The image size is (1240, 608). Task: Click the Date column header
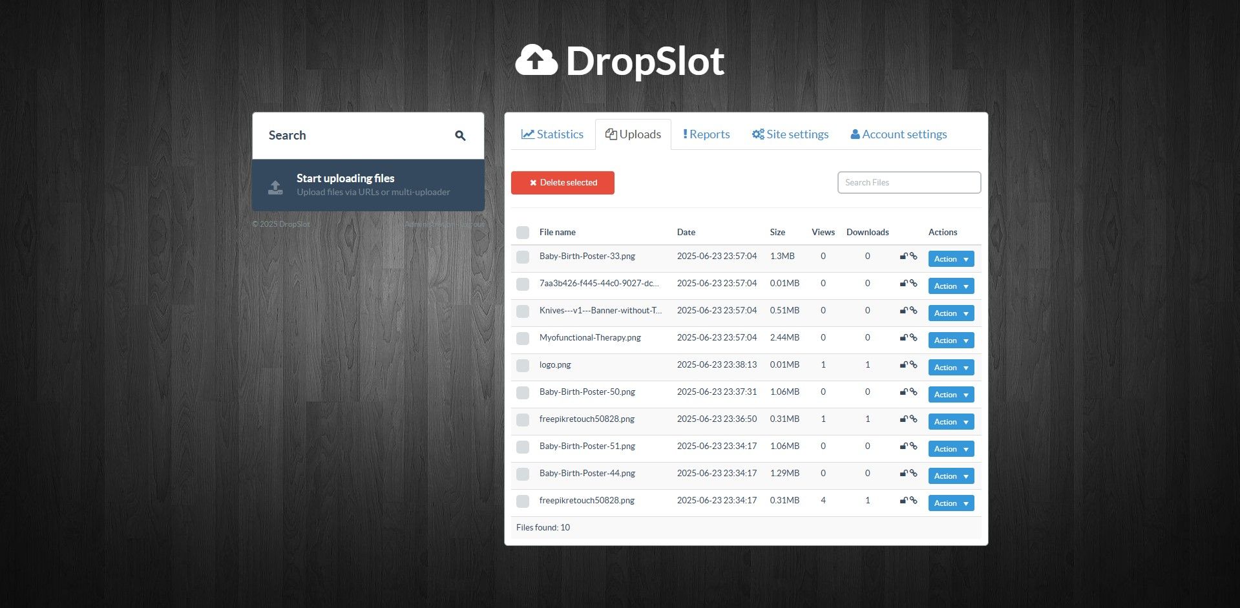[x=686, y=233]
